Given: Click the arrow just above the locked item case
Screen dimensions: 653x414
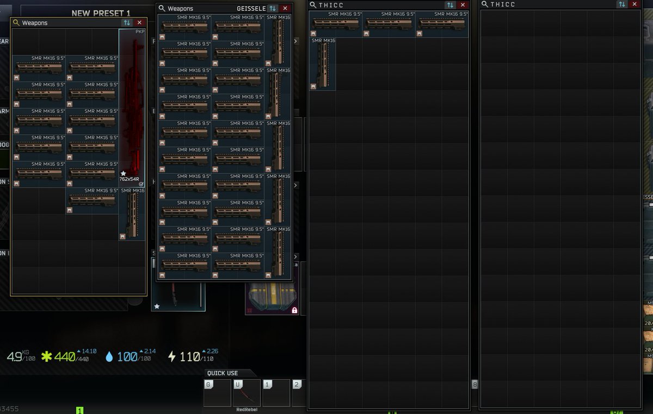Looking at the screenshot, I should click(x=295, y=256).
